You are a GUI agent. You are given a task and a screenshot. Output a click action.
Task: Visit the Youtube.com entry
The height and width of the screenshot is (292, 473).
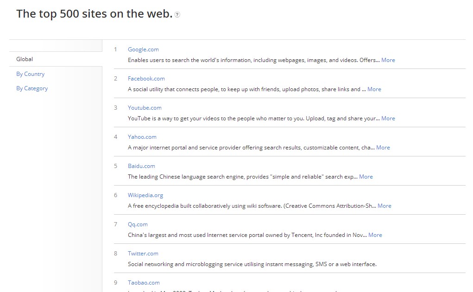[145, 108]
